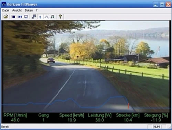Screen dimensions: 172x130
Task: Click the red position marker on profile
Action: coord(129,106)
